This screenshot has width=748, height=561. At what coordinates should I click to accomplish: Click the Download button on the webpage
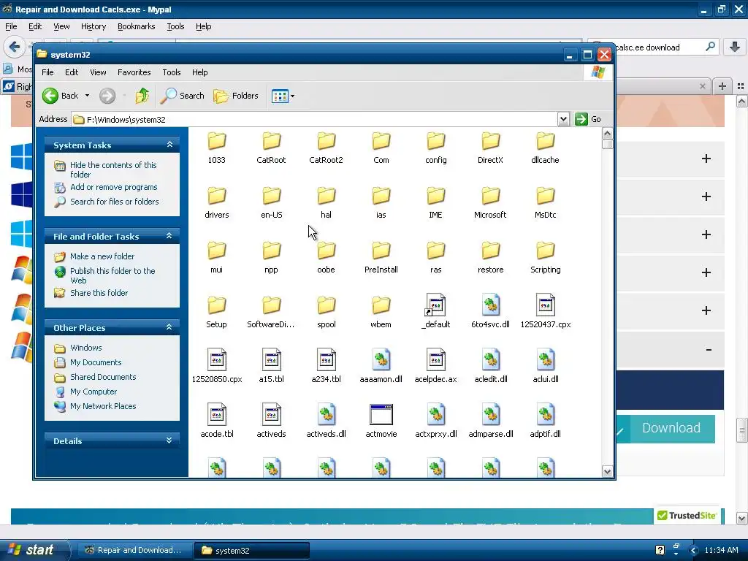pyautogui.click(x=671, y=428)
